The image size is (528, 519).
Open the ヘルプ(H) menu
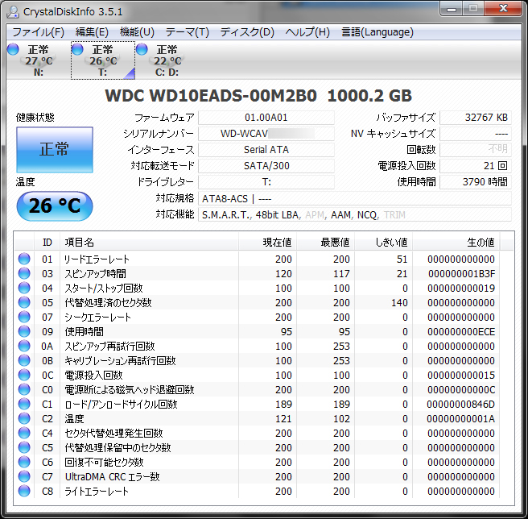[307, 32]
